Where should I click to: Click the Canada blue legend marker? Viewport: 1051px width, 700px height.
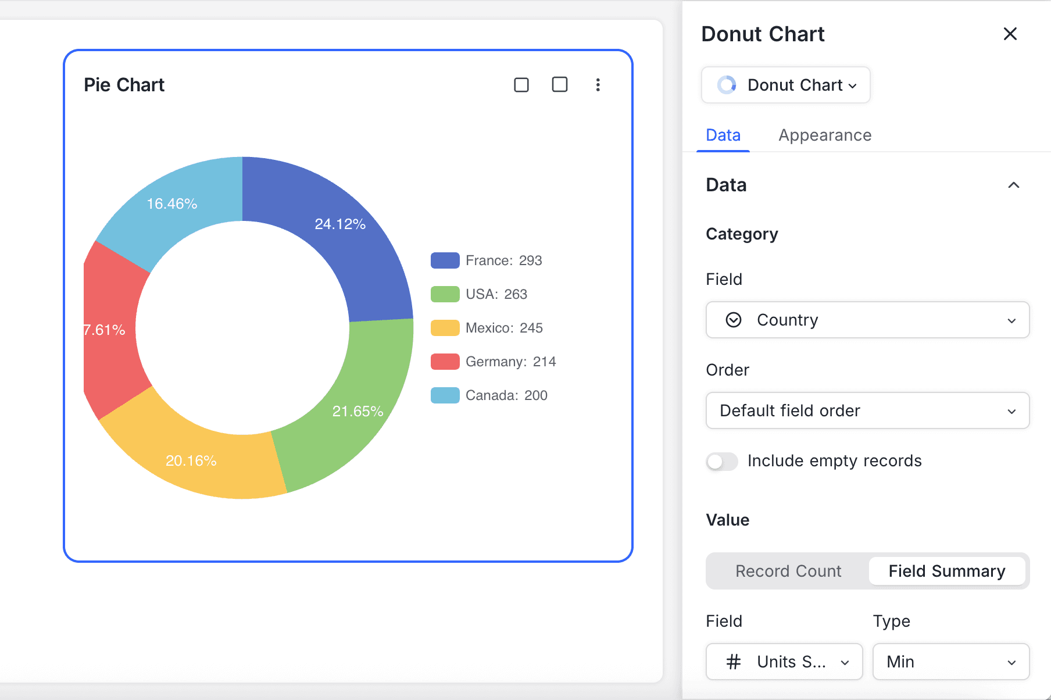click(445, 395)
